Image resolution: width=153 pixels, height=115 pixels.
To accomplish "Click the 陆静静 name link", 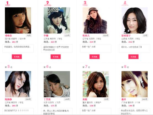I will [8, 99].
